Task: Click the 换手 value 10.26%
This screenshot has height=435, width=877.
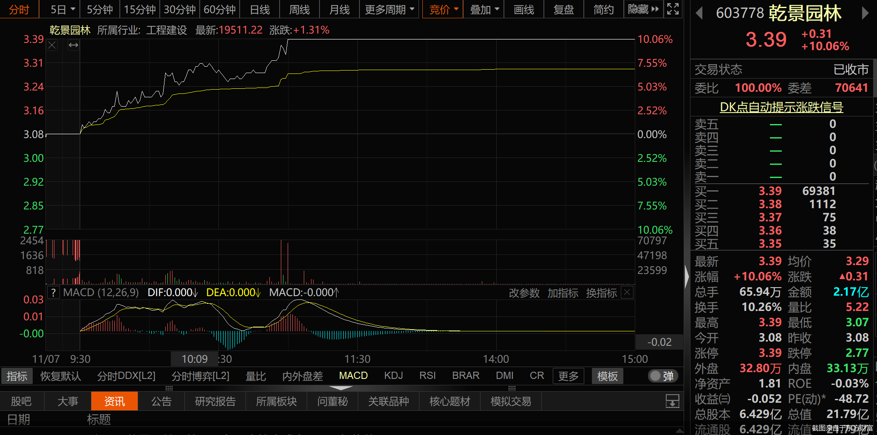Action: 761,307
